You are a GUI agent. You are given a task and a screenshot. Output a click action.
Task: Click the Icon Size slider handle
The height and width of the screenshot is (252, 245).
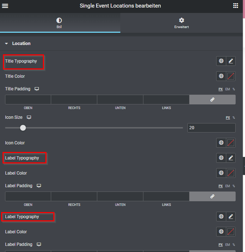pos(23,128)
